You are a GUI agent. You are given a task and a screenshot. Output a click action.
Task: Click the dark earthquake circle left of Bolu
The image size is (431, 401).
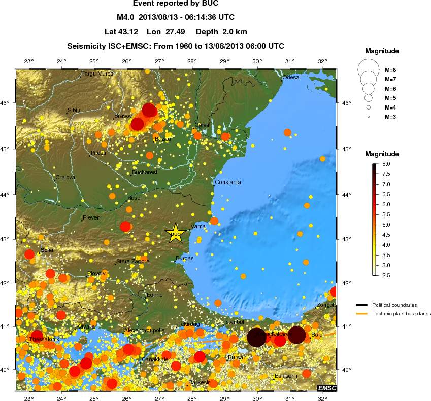pyautogui.click(x=296, y=335)
